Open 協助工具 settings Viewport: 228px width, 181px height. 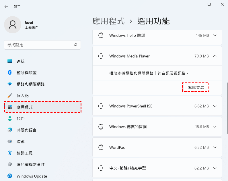tap(42, 153)
